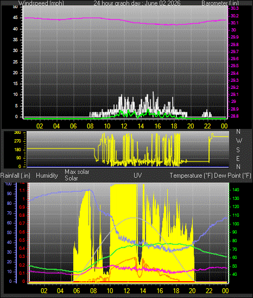Image resolution: width=253 pixels, height=298 pixels.
Task: Click the 45 value on windspeed axis
Action: (15, 18)
